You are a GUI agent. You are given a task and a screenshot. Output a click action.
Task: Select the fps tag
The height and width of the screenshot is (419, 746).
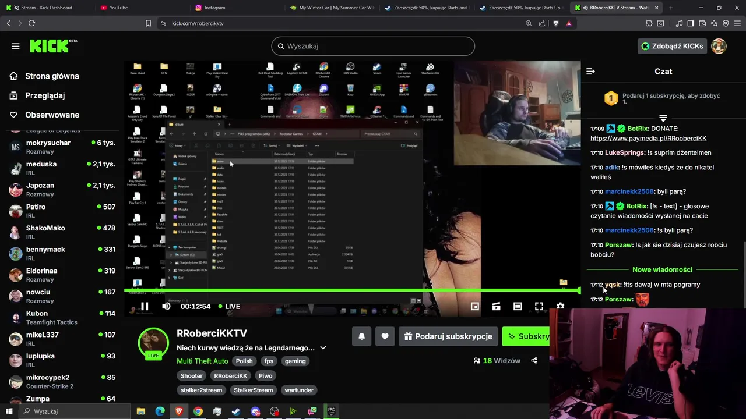point(269,361)
